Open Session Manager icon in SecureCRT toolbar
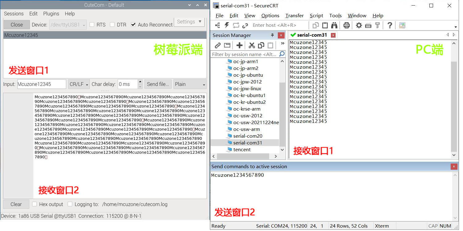463x231 pixels. 218,25
